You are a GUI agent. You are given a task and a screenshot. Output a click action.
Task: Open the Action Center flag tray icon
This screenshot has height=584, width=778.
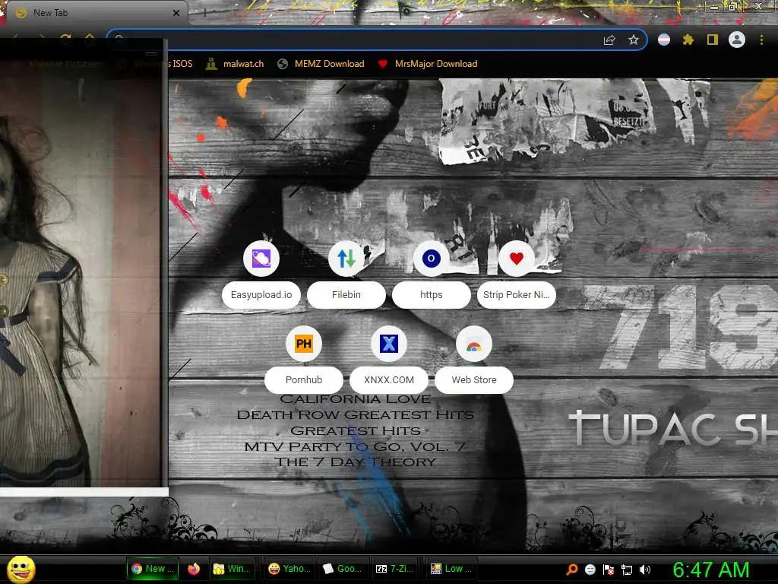pos(609,570)
